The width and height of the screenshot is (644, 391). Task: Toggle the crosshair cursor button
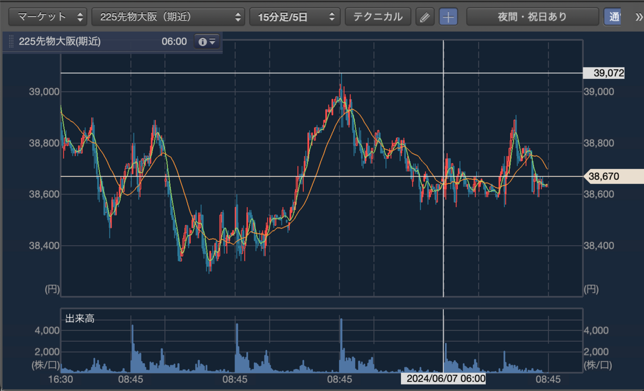(x=449, y=17)
